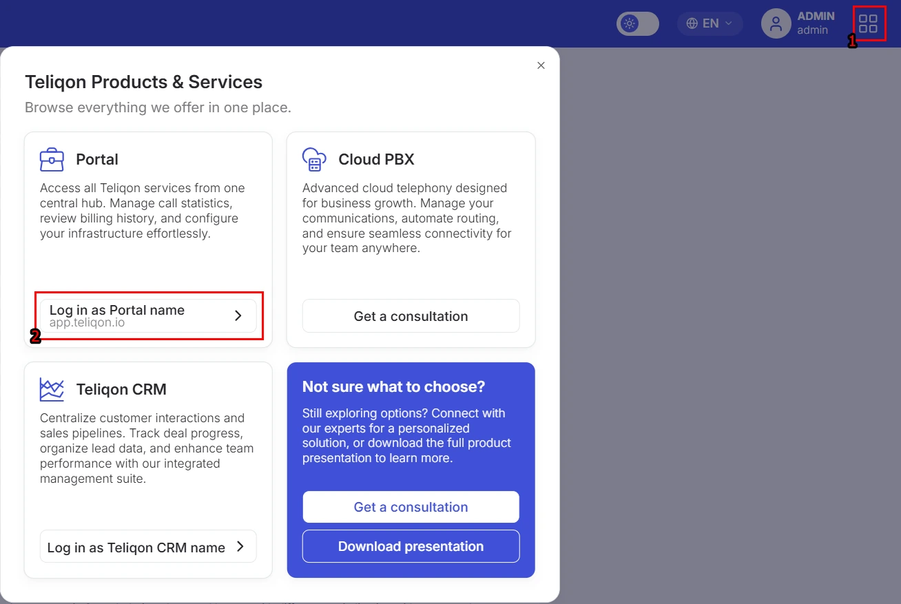Close the Products & Services dialog
Screen dimensions: 901x604
(541, 65)
